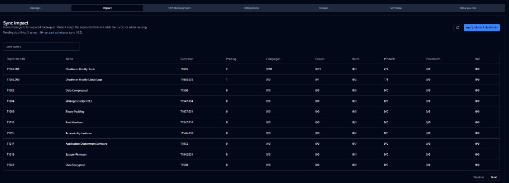This screenshot has width=509, height=183.
Task: Select Binary Padding
Action: tap(75, 112)
